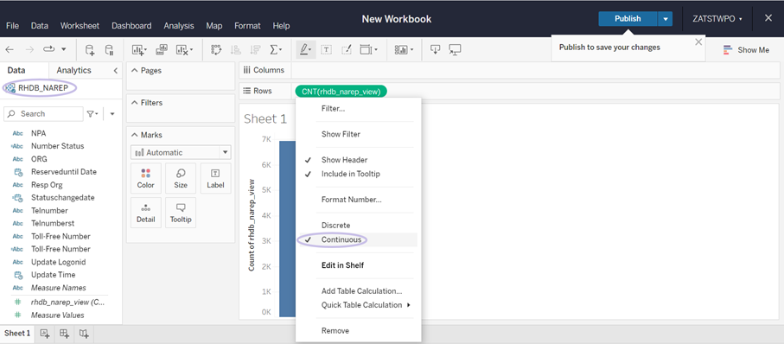The height and width of the screenshot is (344, 784).
Task: Click the Sort Descending icon
Action: (255, 49)
